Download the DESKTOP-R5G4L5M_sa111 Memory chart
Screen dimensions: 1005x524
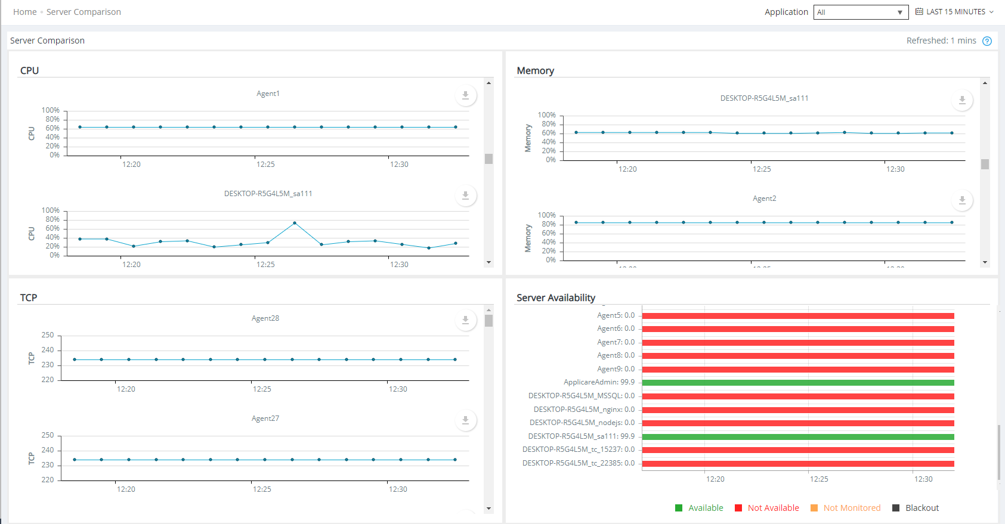[x=961, y=100]
